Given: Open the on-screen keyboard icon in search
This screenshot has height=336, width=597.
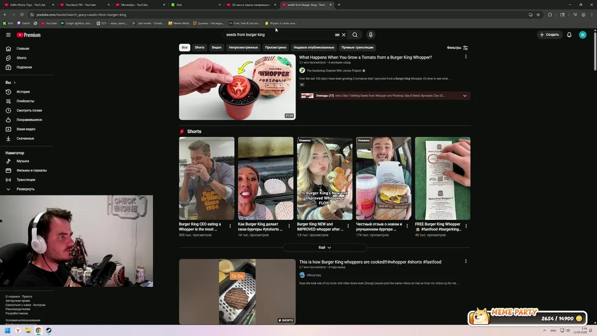Looking at the screenshot, I should point(337,35).
